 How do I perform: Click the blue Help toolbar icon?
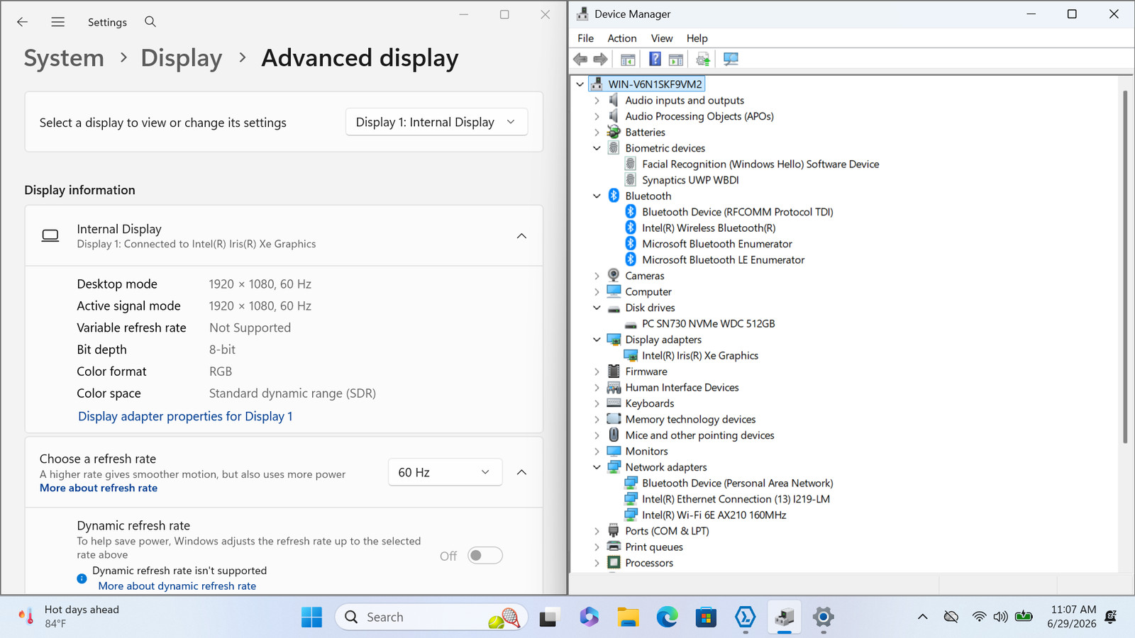655,60
